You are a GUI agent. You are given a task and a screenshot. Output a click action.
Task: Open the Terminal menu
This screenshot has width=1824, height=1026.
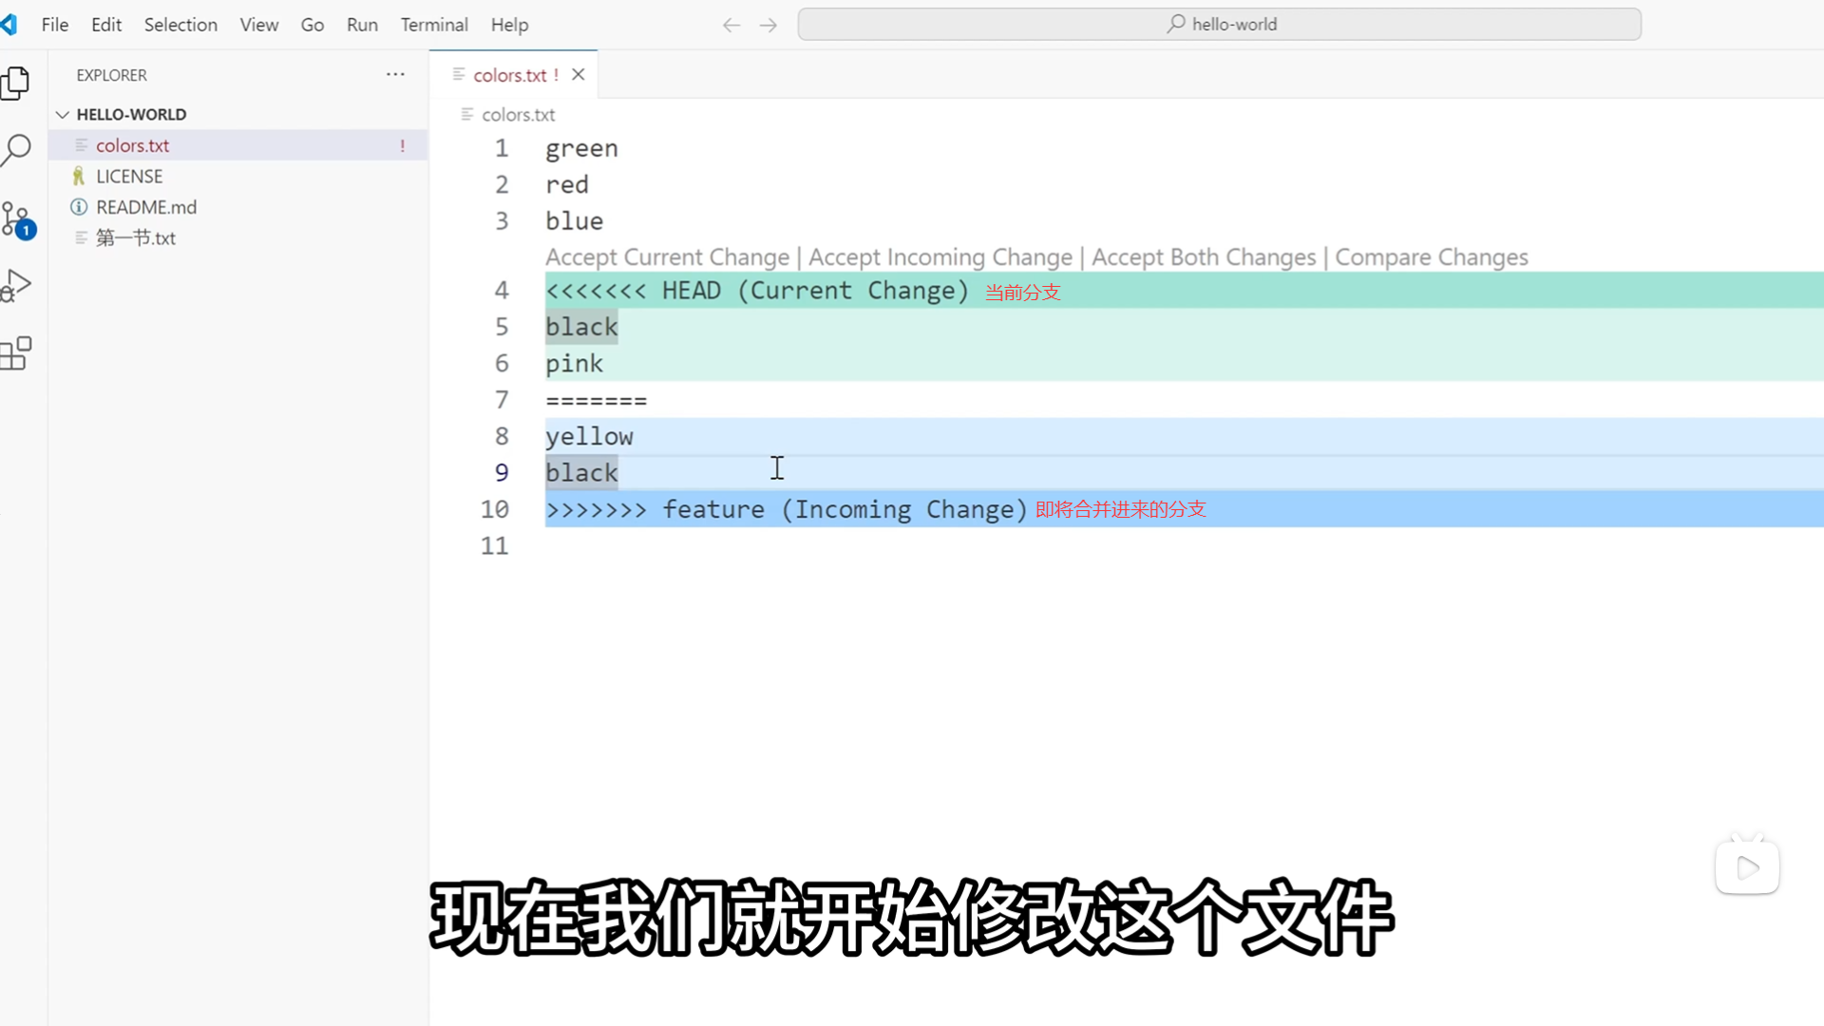pos(434,25)
